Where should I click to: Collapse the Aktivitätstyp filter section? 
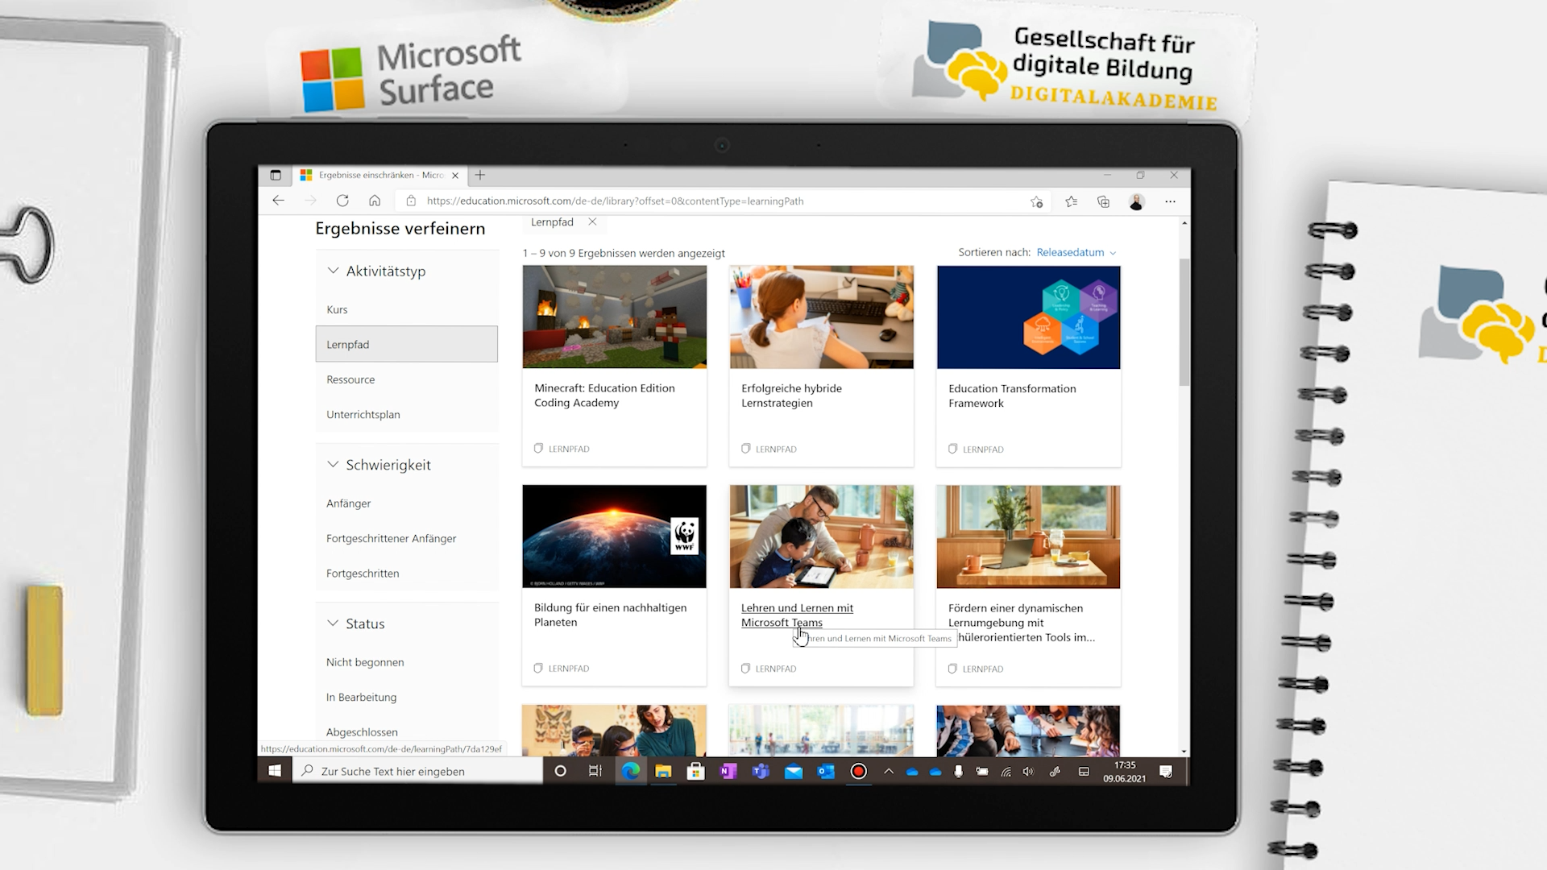coord(333,271)
